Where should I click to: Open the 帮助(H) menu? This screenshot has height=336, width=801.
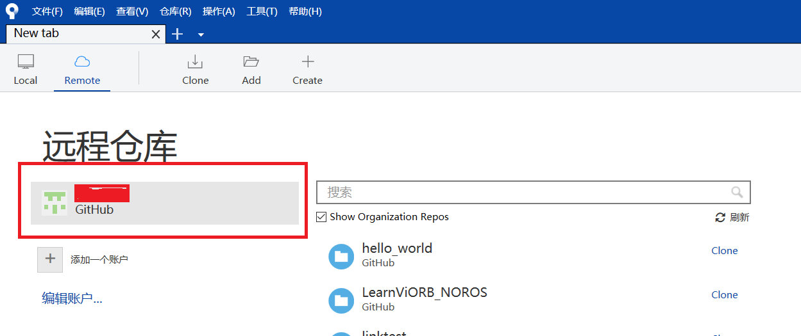(x=305, y=12)
